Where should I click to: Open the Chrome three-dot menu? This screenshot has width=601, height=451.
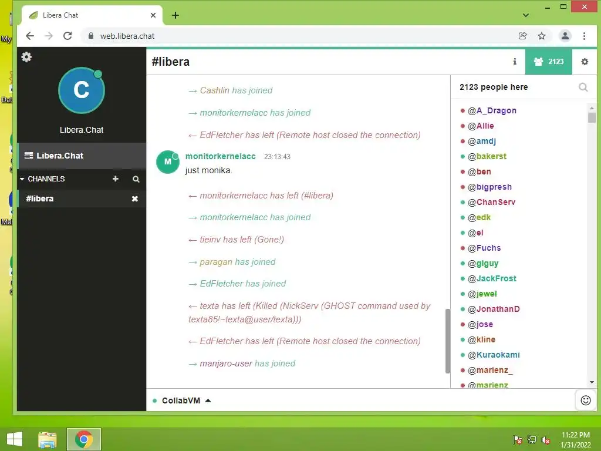point(584,36)
